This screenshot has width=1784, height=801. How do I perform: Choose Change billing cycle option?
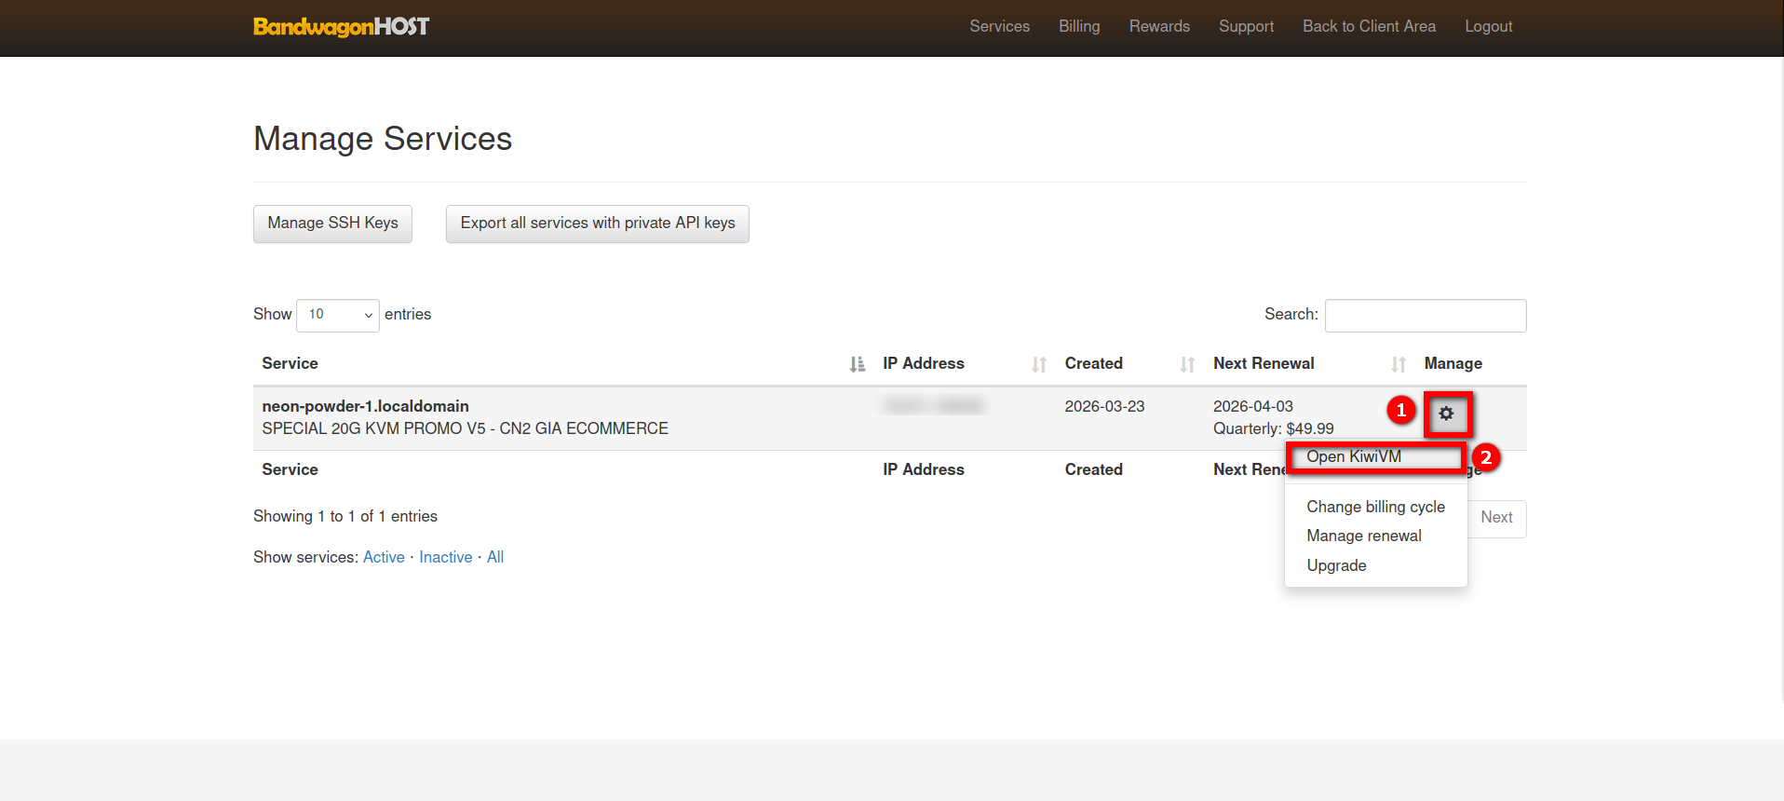(1375, 507)
